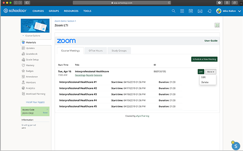Viewport: 243px width, 151px height.
Task: Click meeting ID 860106105
Action: point(159,72)
